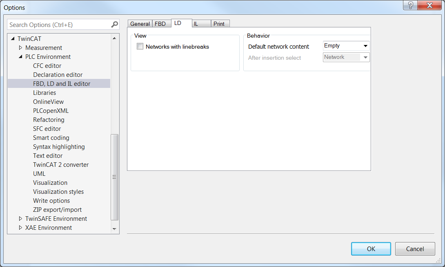Collapse the PLC Environment node

pos(20,56)
